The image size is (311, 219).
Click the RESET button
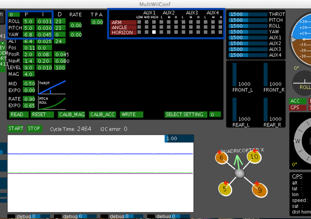pyautogui.click(x=42, y=114)
